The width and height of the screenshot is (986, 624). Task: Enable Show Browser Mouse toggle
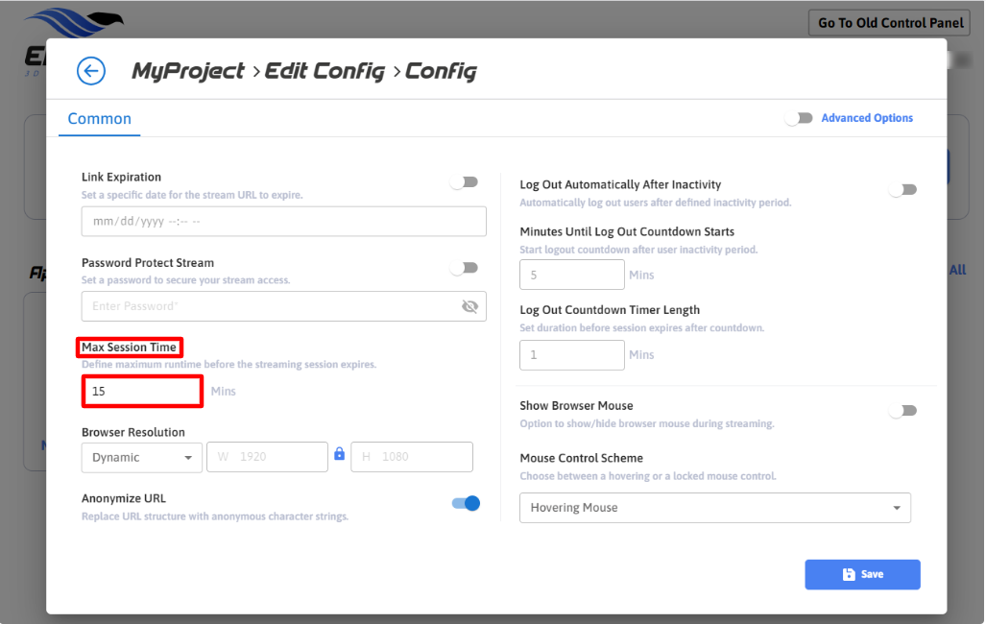902,411
